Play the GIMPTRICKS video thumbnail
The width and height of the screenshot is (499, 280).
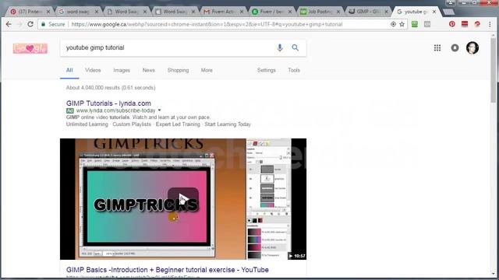(183, 199)
